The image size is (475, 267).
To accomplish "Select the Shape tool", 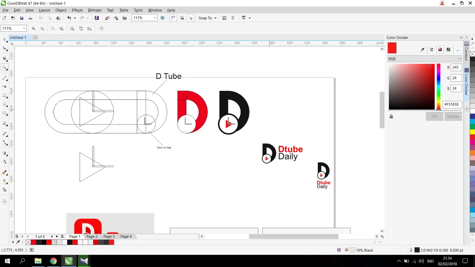I will click(4, 48).
